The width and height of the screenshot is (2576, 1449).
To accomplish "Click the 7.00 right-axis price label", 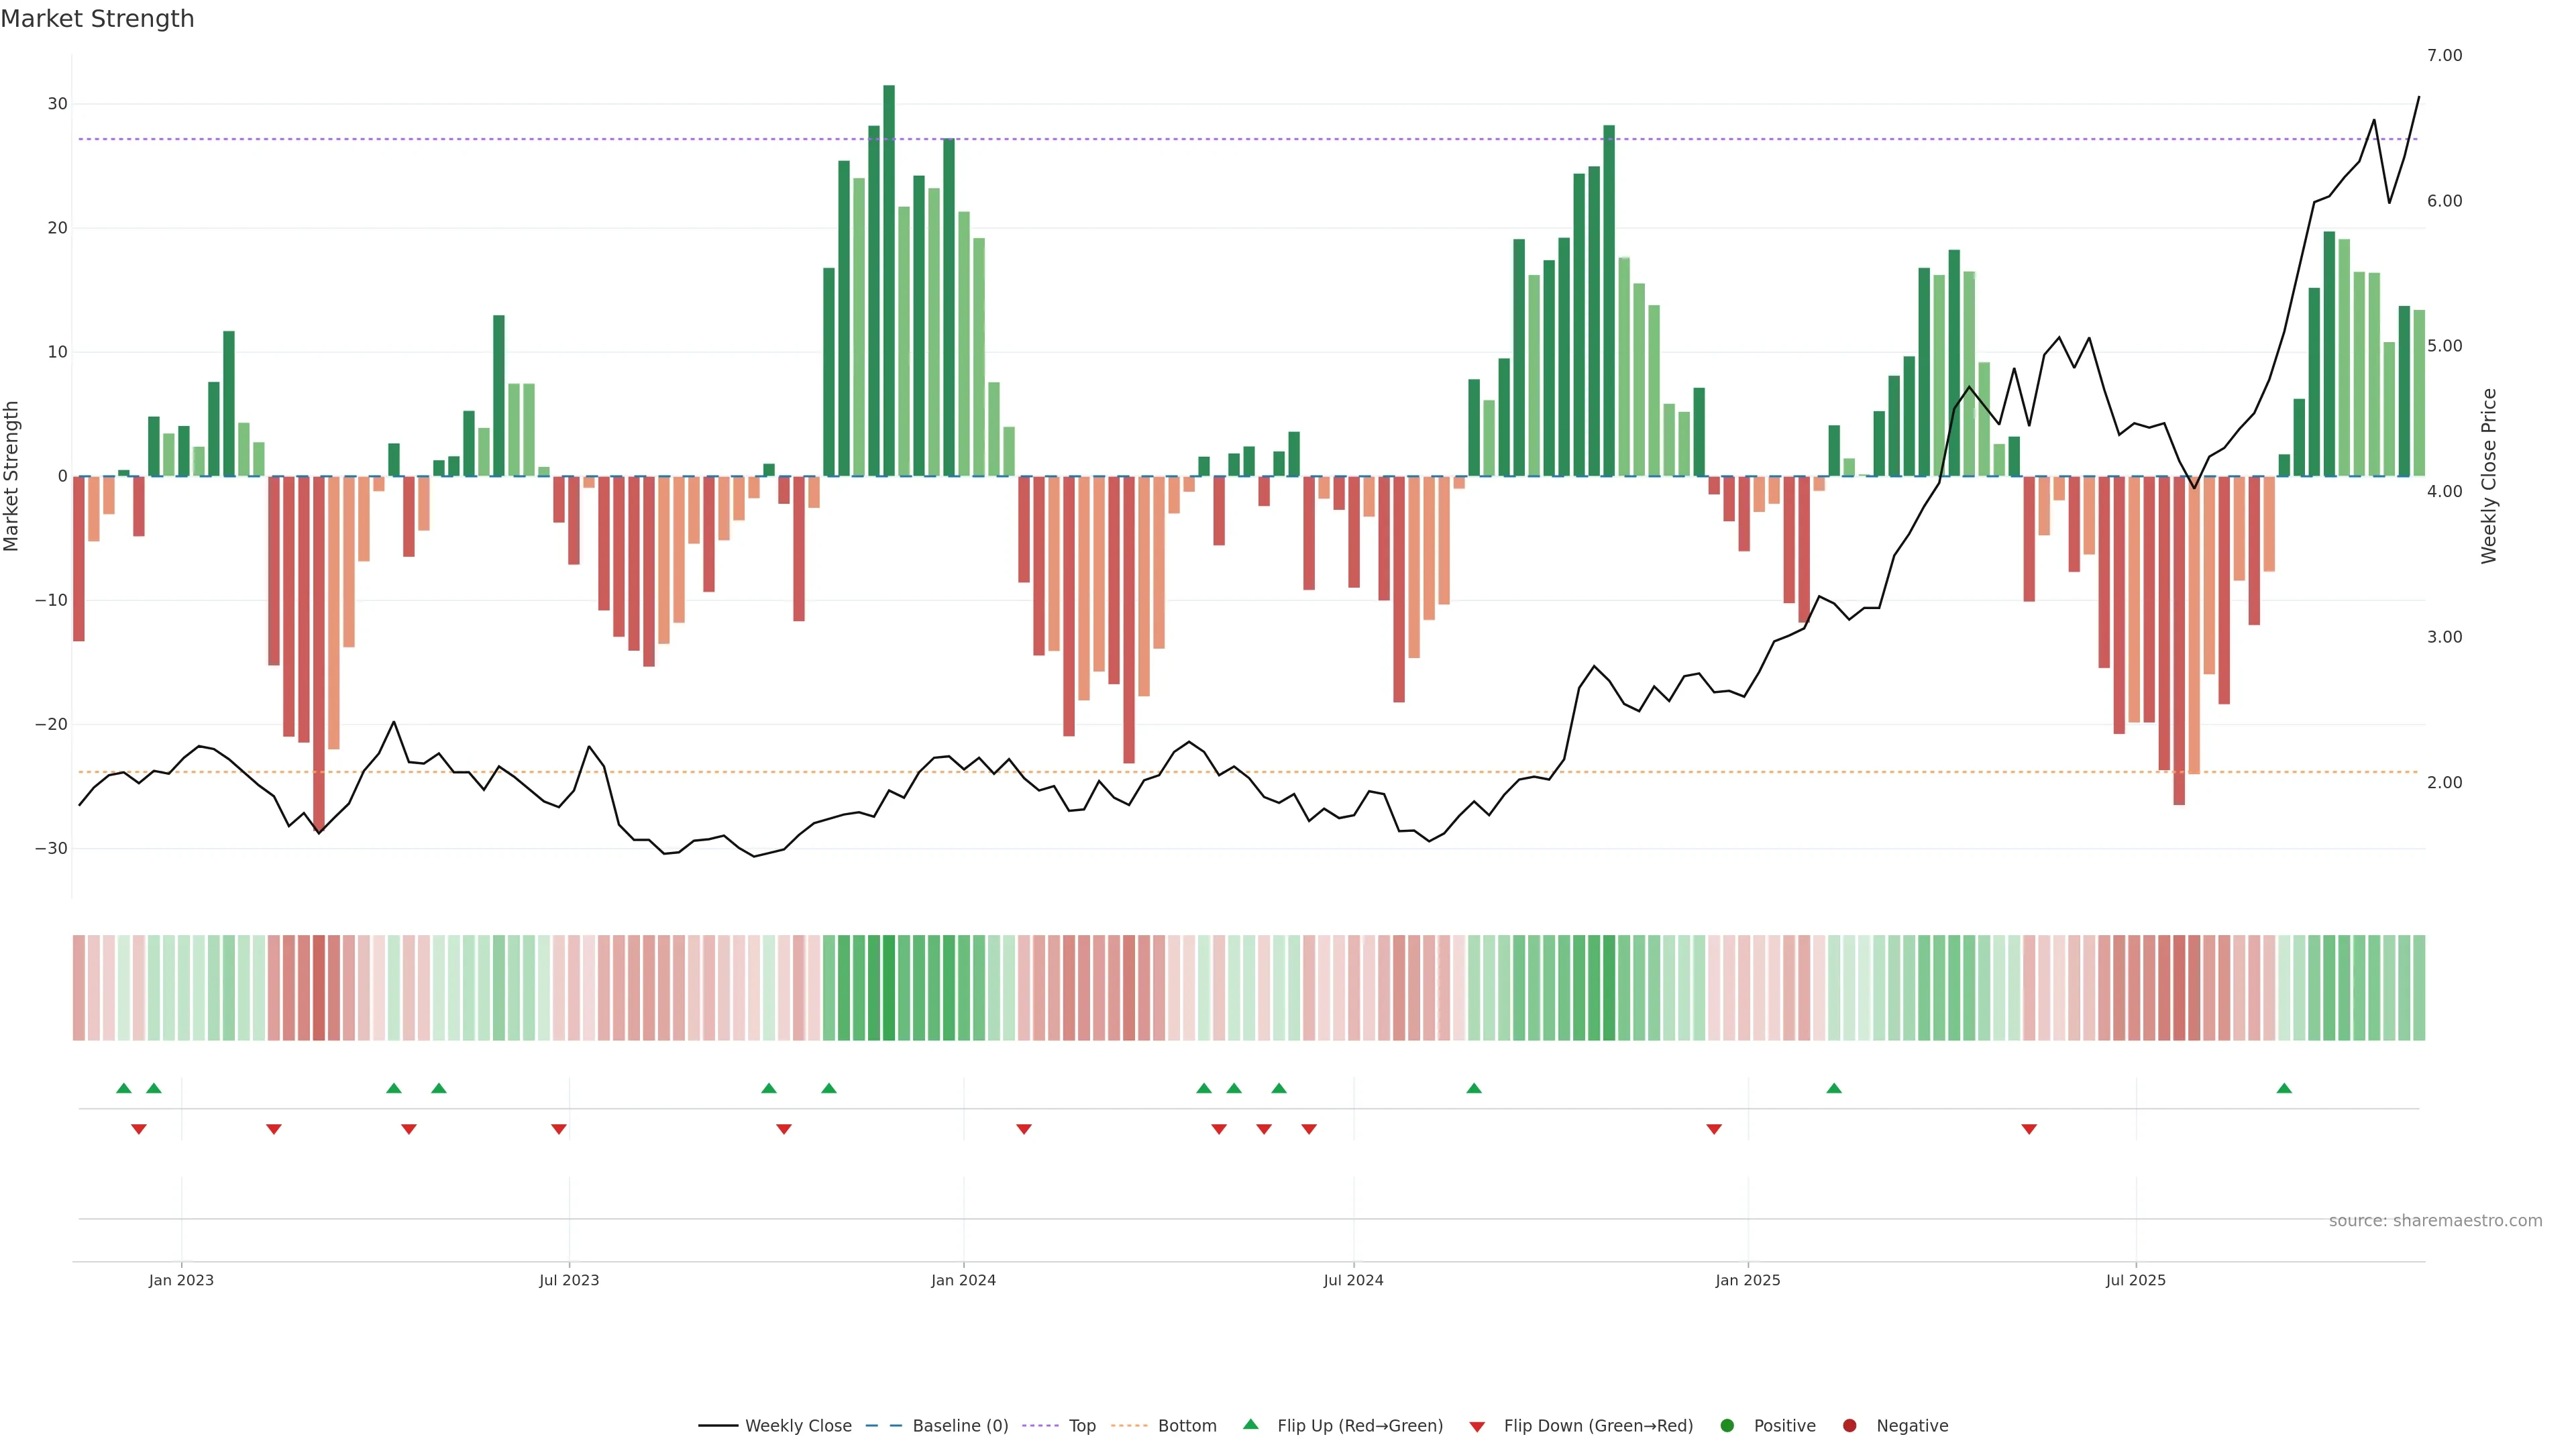I will pos(2444,55).
